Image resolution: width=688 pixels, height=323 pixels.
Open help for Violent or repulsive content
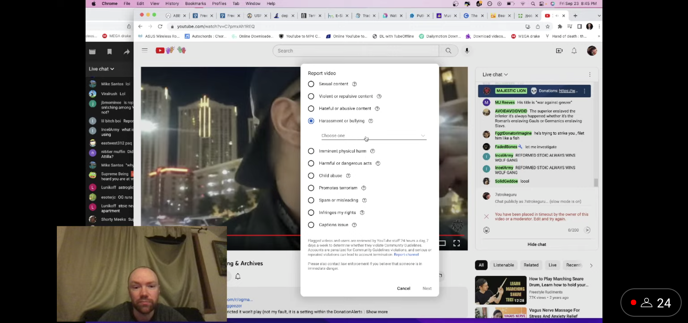(379, 96)
